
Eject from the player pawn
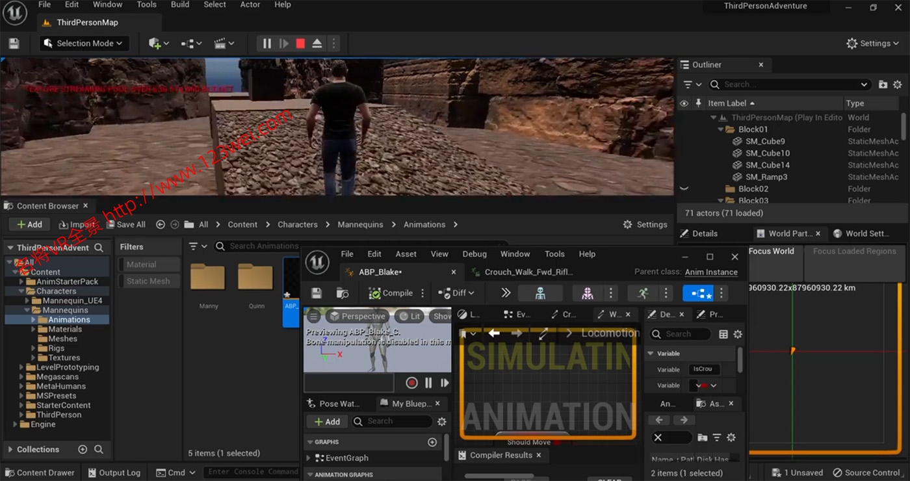[316, 43]
